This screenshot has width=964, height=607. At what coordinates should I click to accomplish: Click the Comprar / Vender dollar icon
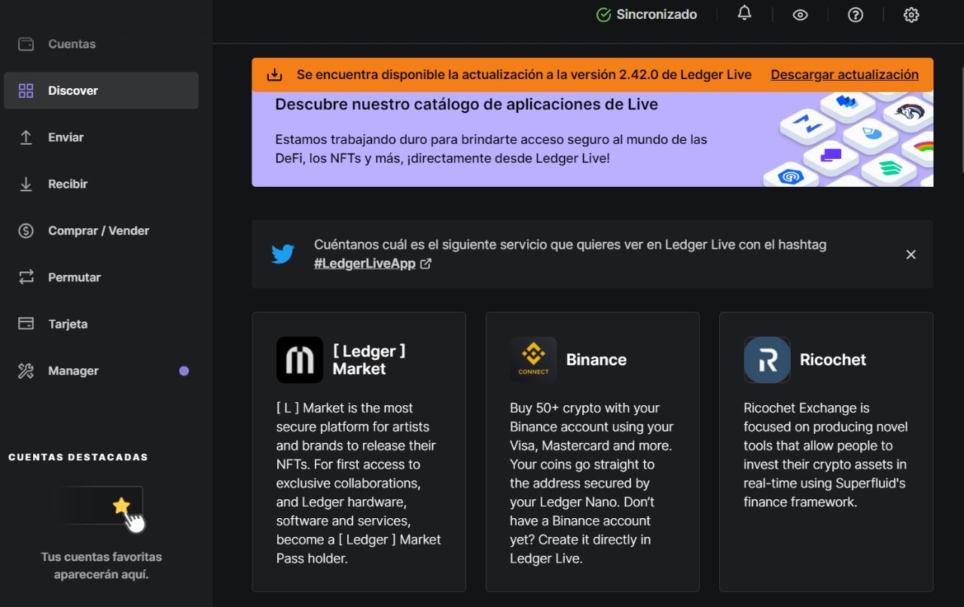pyautogui.click(x=26, y=230)
